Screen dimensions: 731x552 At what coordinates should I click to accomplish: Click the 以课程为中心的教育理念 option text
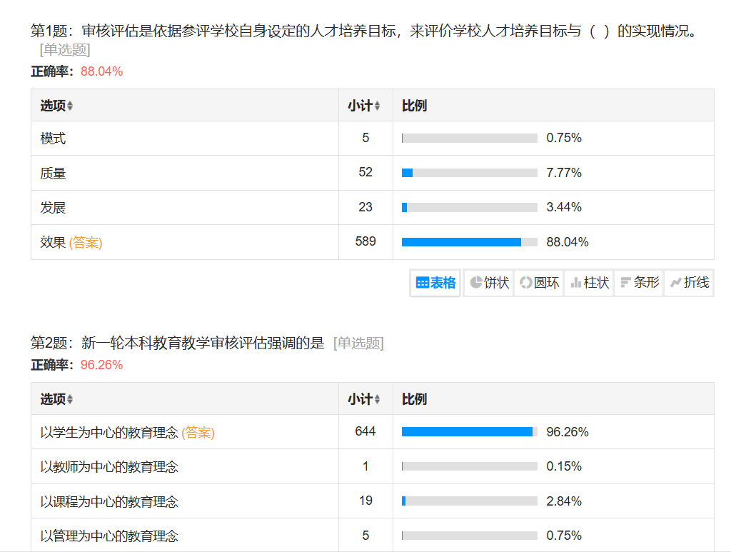coord(109,501)
